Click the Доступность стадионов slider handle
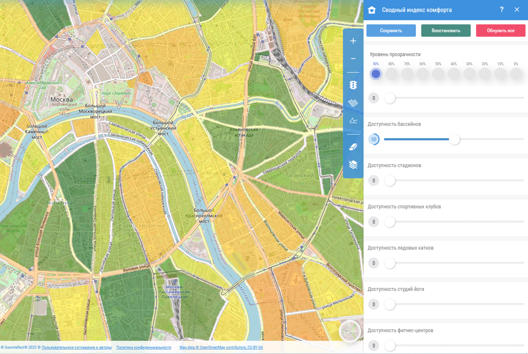 [x=390, y=181]
